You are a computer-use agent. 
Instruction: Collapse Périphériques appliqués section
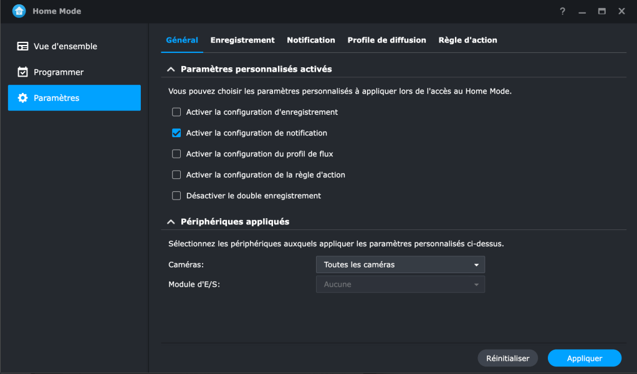coord(170,221)
